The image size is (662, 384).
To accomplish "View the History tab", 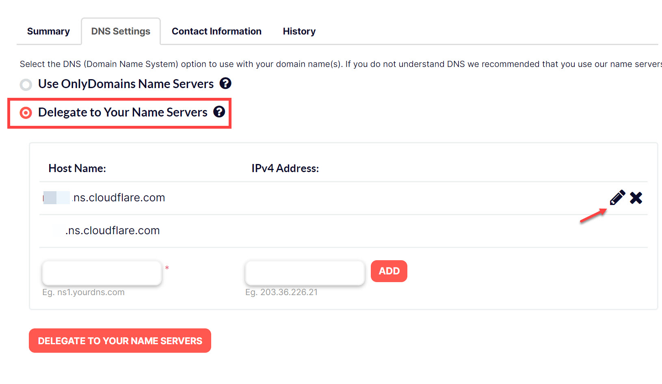I will point(299,31).
